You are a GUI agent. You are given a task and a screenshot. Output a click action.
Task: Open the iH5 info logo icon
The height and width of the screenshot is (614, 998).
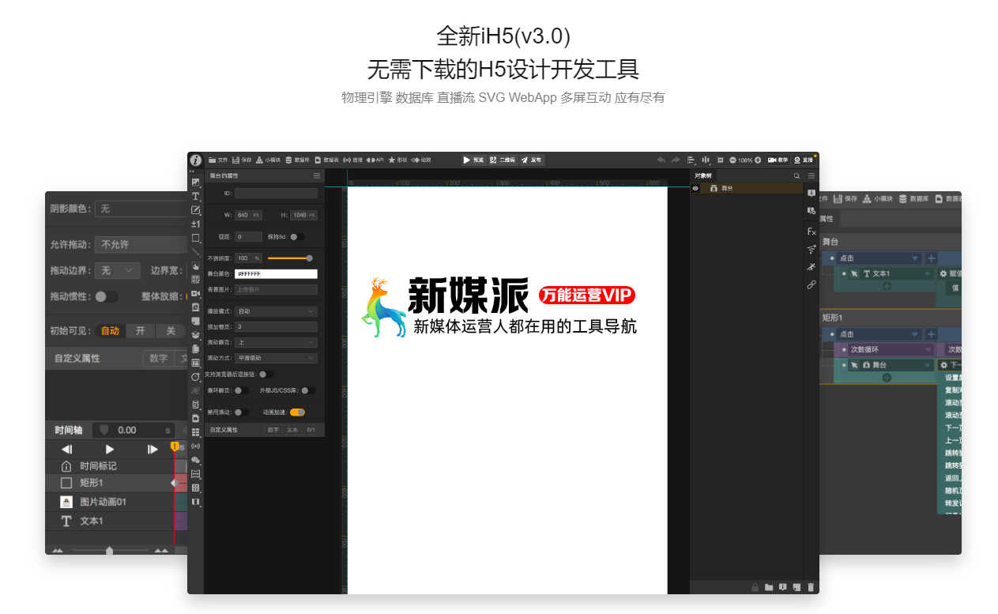point(195,160)
